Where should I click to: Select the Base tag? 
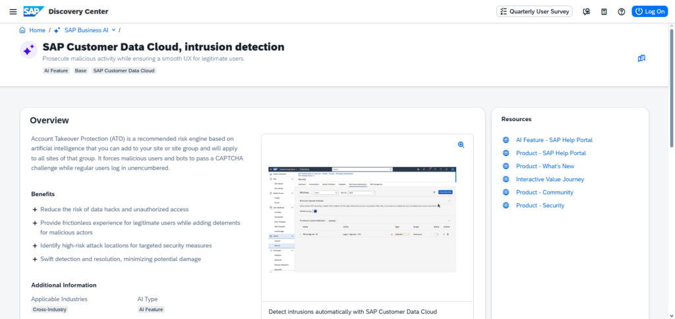[80, 70]
